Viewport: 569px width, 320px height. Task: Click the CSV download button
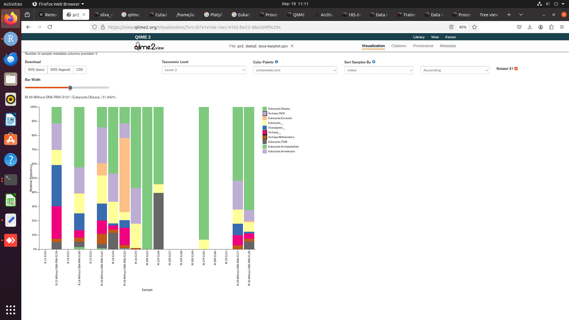click(x=79, y=70)
